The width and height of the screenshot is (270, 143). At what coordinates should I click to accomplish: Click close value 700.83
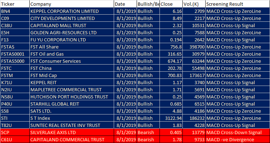point(171,75)
